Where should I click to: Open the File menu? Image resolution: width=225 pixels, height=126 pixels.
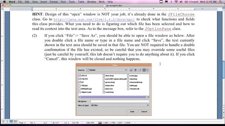[x=20, y=2]
